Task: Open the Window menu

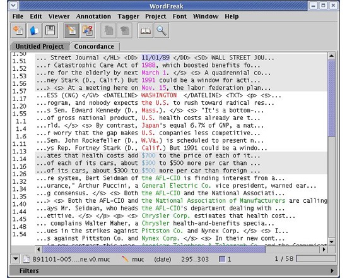Action: coord(206,16)
